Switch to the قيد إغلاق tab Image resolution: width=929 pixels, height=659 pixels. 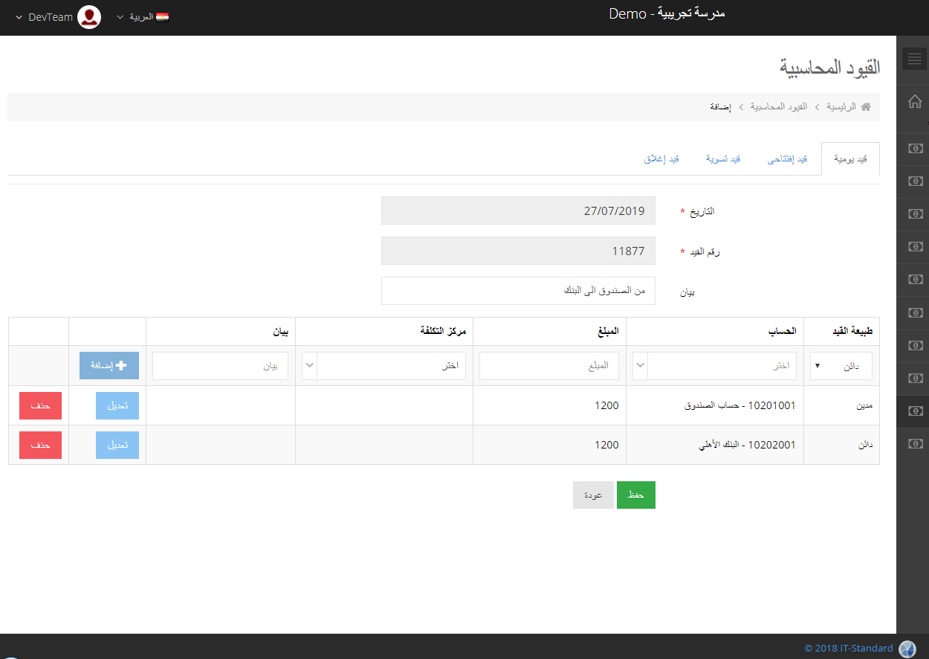pos(661,159)
